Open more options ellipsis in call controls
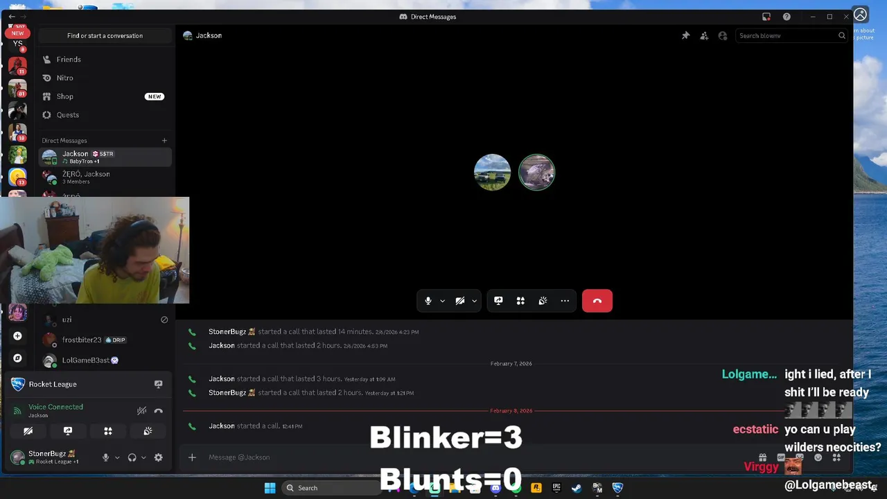 [x=565, y=301]
